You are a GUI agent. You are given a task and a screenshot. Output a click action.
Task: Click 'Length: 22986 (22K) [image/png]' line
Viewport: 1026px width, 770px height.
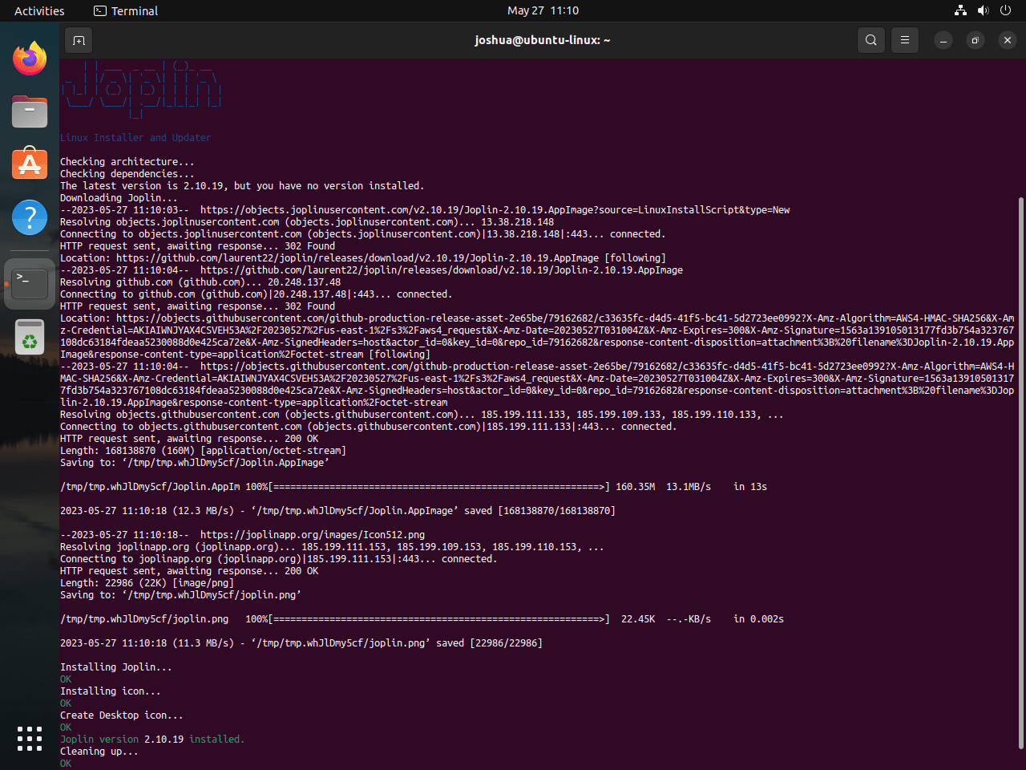147,583
